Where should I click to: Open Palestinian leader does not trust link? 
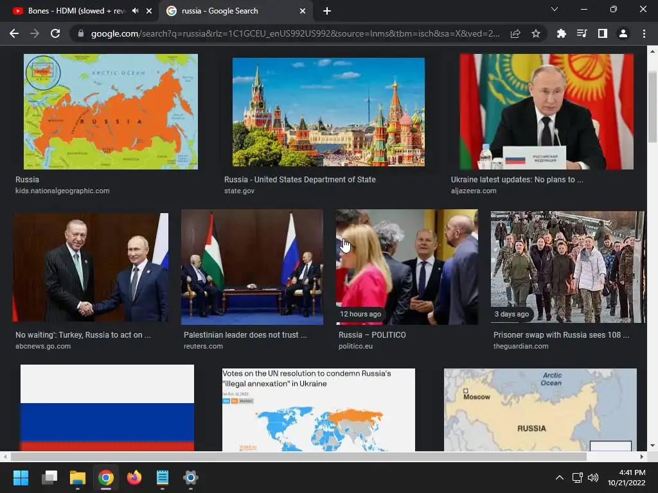pyautogui.click(x=245, y=335)
